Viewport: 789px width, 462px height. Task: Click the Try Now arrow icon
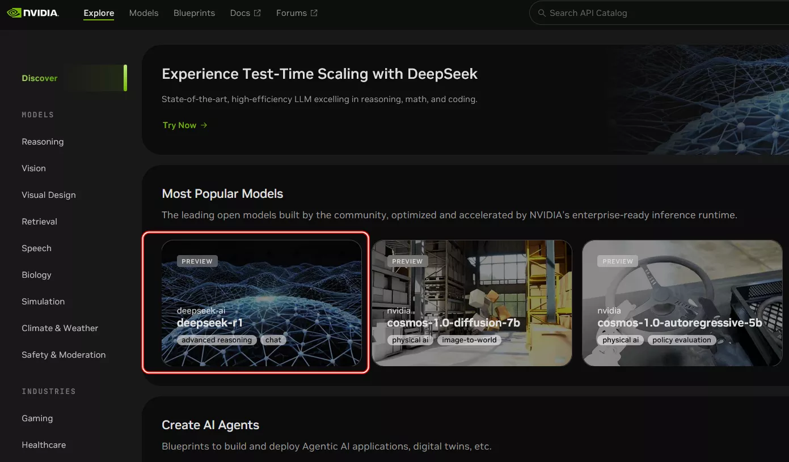[x=204, y=125]
